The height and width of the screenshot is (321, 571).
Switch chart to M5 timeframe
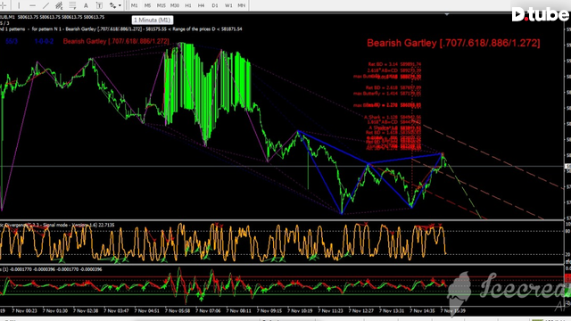[x=147, y=5]
